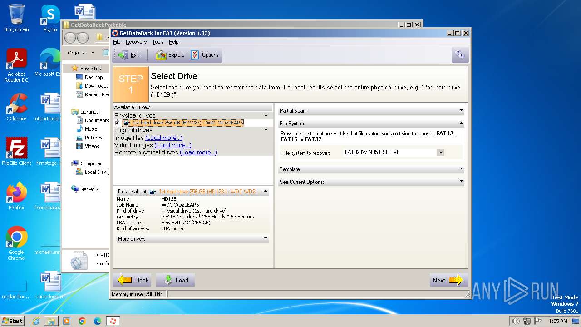Open Edge taskbar icon

pos(98,321)
